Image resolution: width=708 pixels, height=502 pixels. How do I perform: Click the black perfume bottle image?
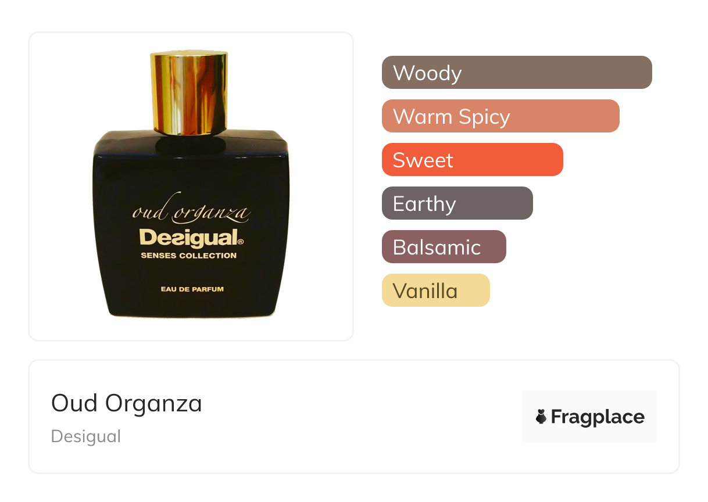point(190,184)
